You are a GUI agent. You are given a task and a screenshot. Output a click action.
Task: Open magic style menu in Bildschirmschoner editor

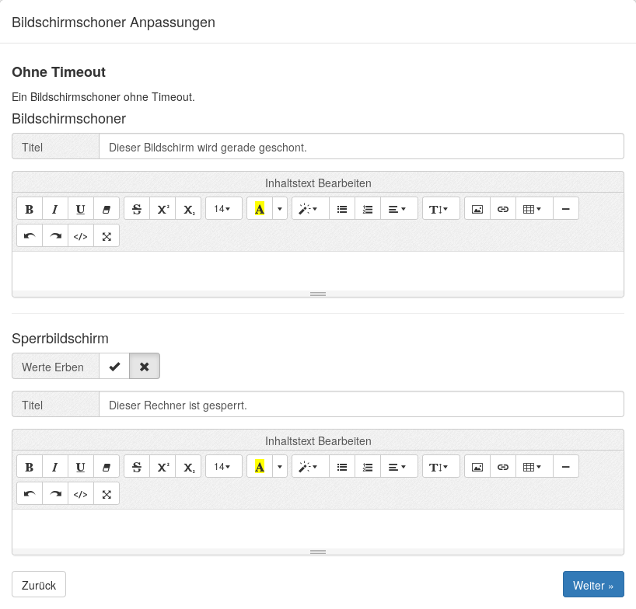coord(309,209)
